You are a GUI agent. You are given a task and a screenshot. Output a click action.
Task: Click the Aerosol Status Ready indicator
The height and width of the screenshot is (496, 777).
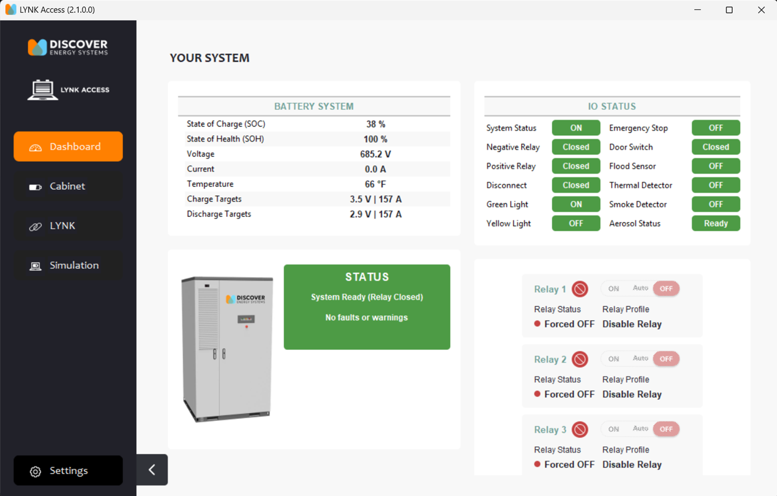(x=715, y=223)
